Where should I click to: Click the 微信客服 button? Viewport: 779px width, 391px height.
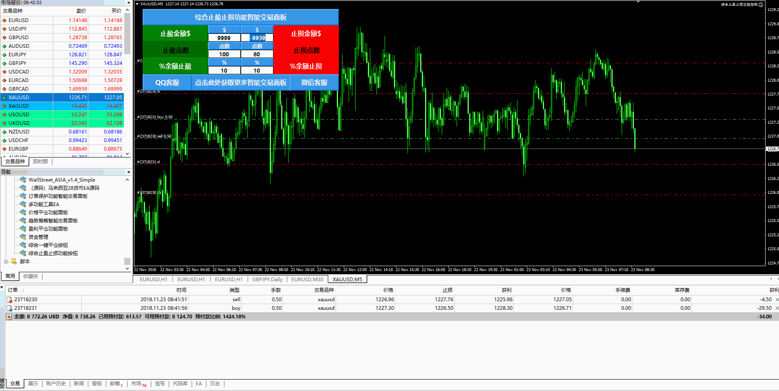(x=314, y=82)
